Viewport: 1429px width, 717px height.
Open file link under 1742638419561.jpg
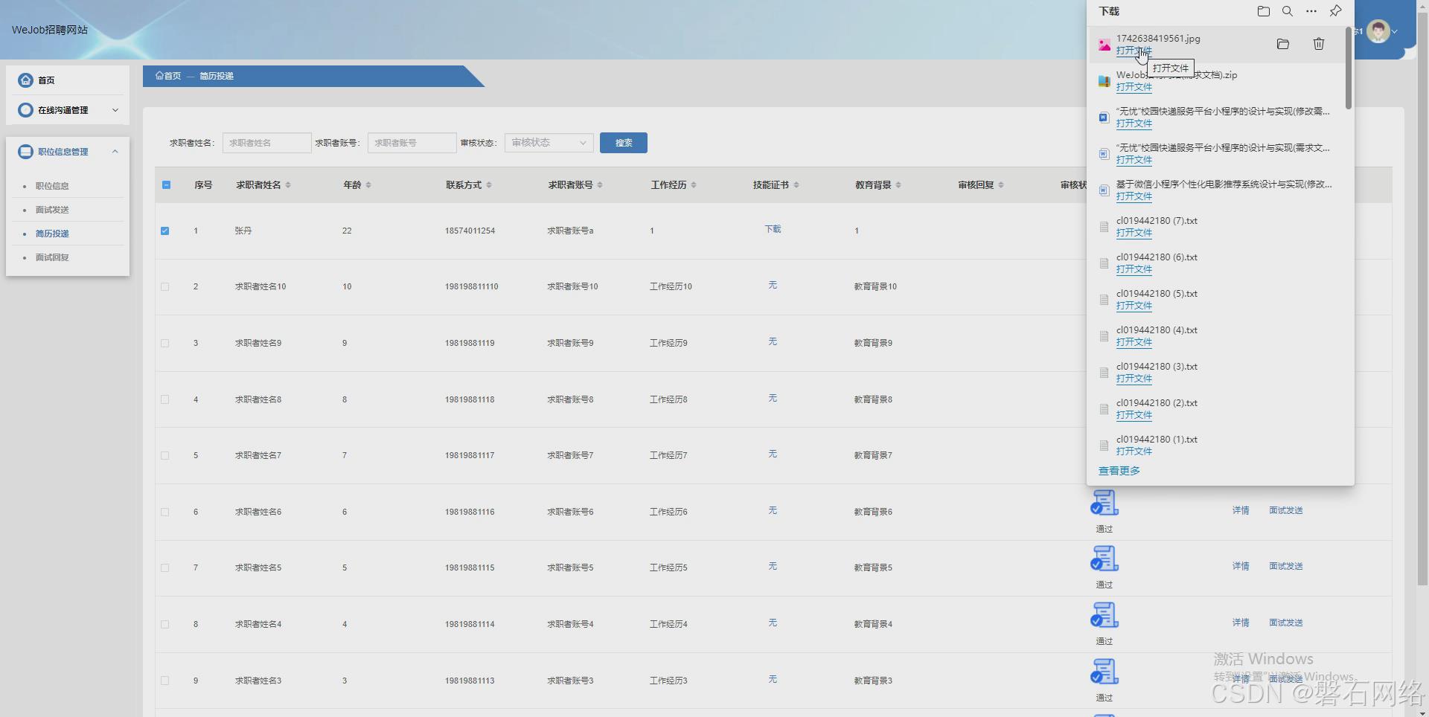click(x=1134, y=51)
